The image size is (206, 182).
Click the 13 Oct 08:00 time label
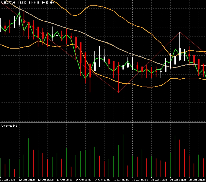(x=65, y=180)
